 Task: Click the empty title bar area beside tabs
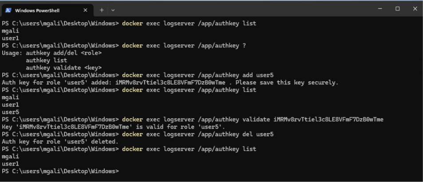coord(243,8)
